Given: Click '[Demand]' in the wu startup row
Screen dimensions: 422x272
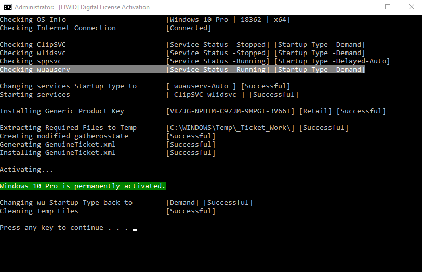Looking at the screenshot, I should (x=182, y=203).
